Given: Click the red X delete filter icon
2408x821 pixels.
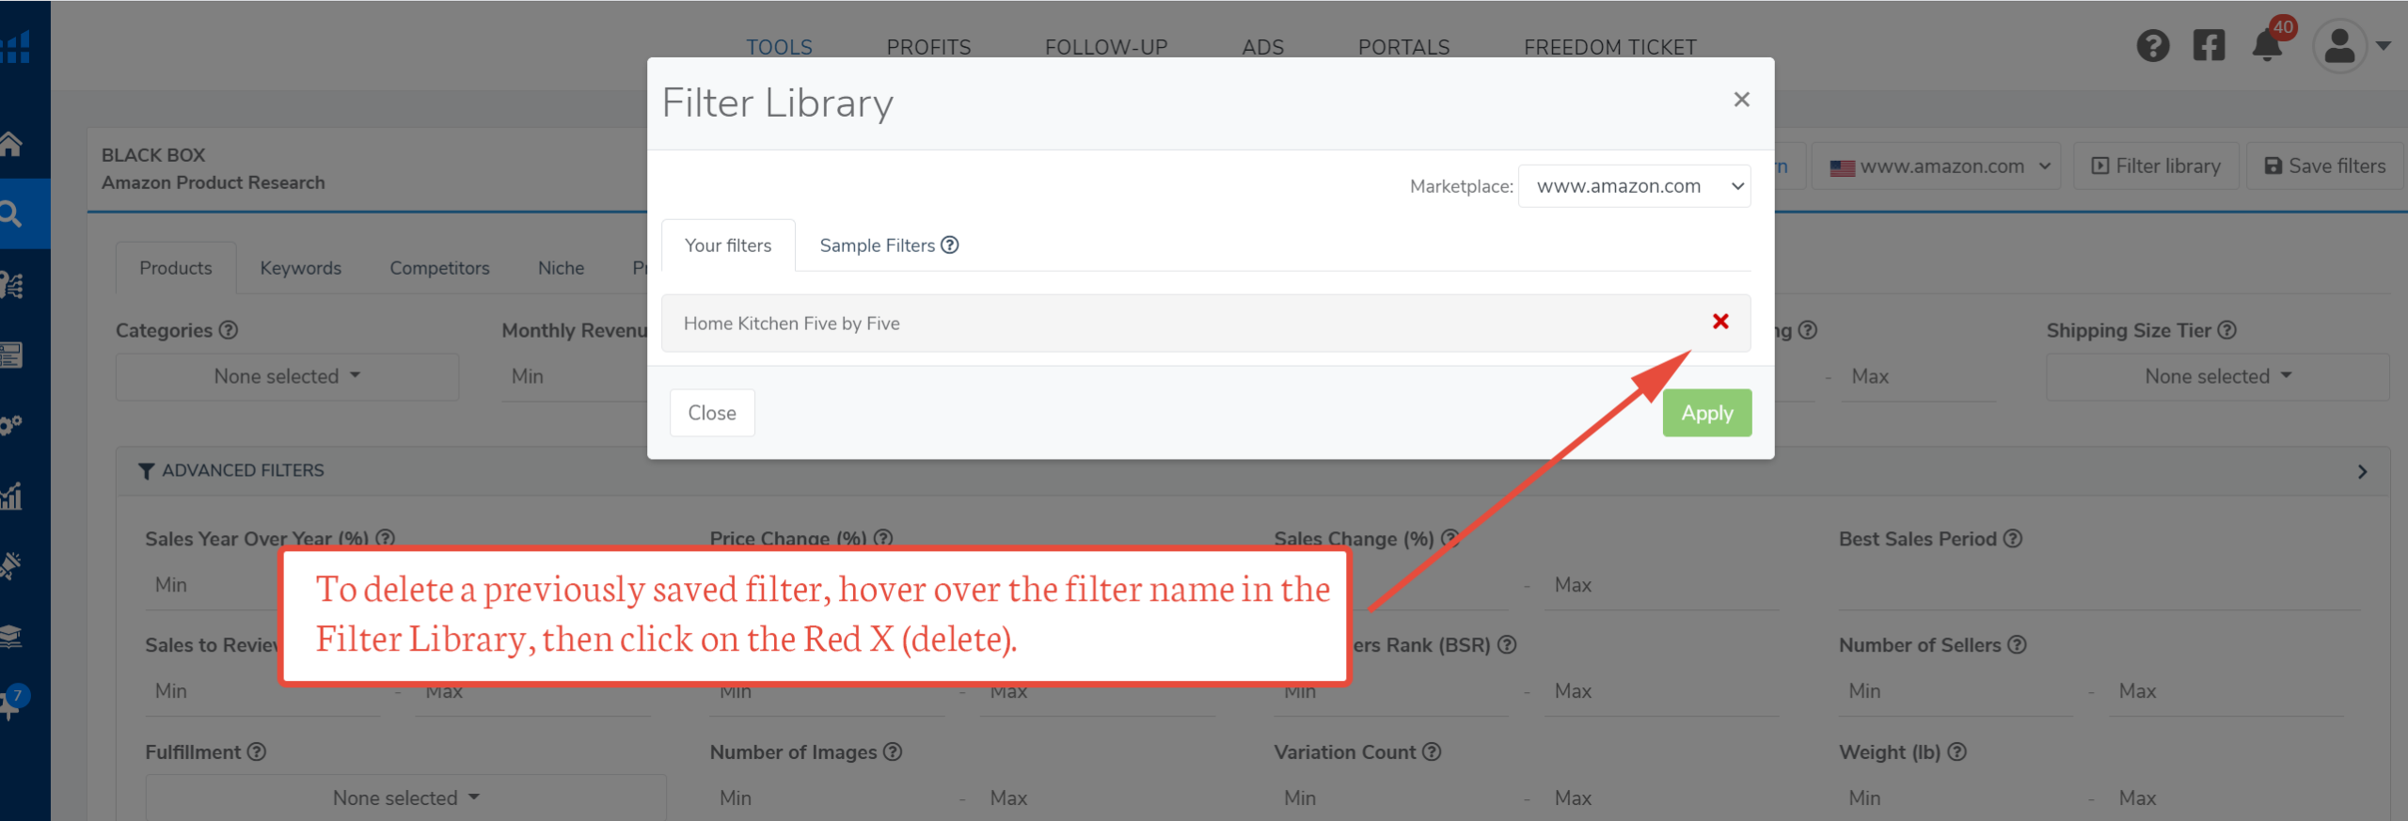Looking at the screenshot, I should point(1720,322).
